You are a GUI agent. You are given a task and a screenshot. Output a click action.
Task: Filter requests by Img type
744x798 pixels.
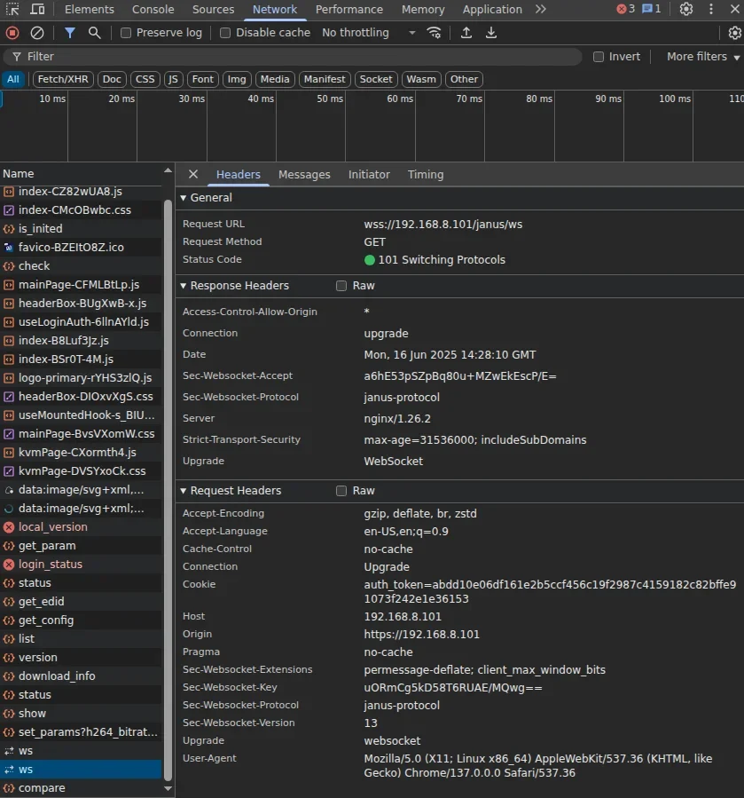coord(237,79)
